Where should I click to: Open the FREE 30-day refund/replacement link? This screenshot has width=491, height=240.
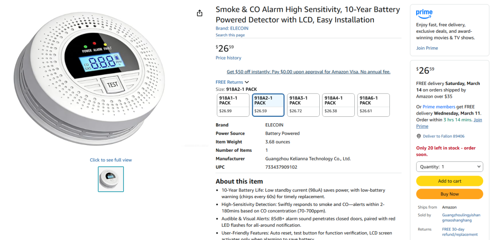point(460,232)
